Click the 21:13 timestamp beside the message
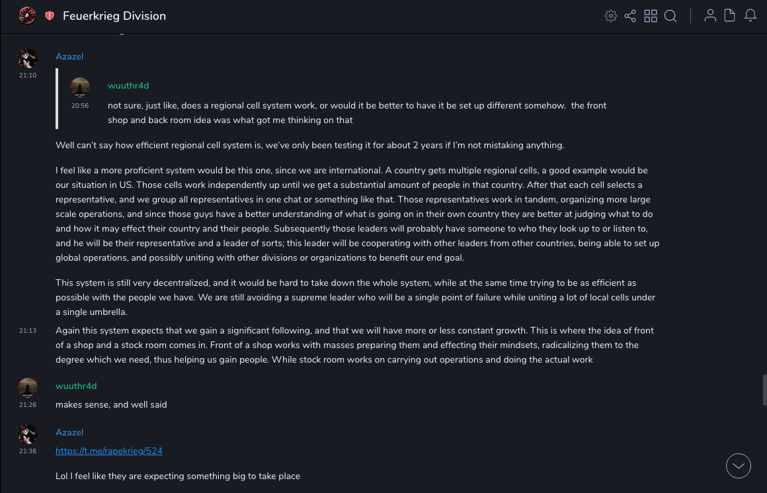The image size is (767, 493). click(x=28, y=331)
